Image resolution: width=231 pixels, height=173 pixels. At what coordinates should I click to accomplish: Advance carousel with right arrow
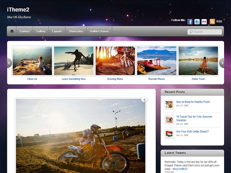click(222, 63)
